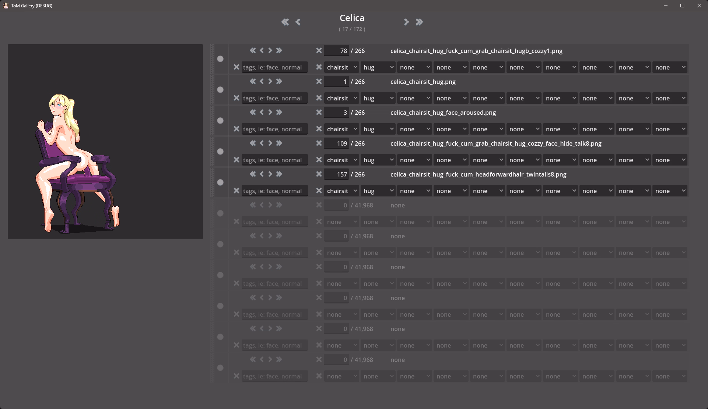Step to next image in face_hide_talk8.png row
This screenshot has width=708, height=409.
click(270, 143)
